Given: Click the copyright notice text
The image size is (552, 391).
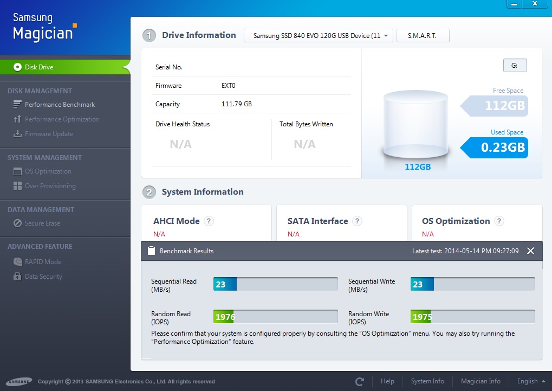Looking at the screenshot, I should [x=126, y=381].
